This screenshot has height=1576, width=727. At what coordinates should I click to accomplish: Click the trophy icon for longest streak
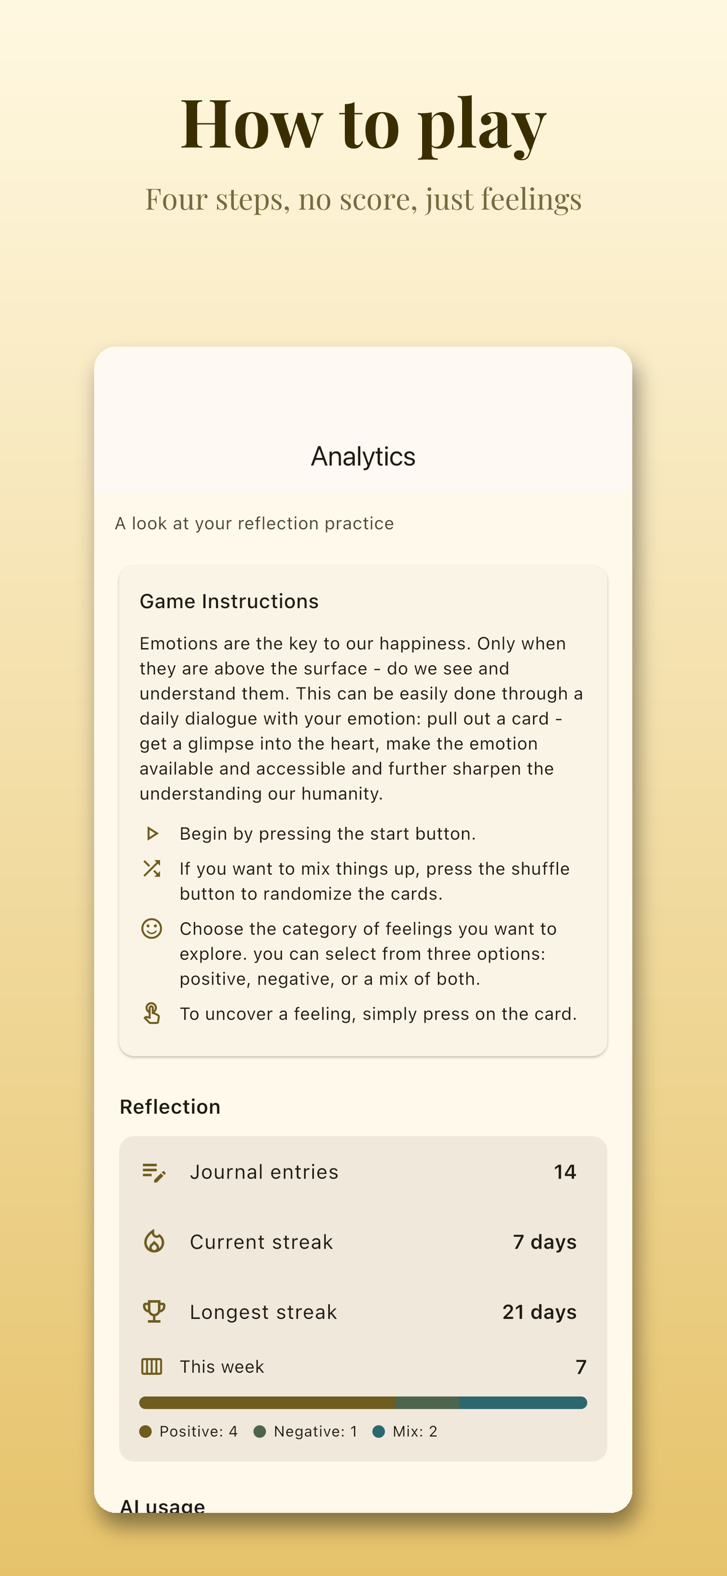[x=154, y=1312]
